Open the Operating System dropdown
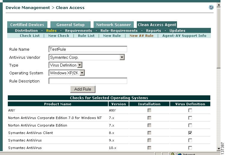Screen dimensions: 225x155 point(82,73)
